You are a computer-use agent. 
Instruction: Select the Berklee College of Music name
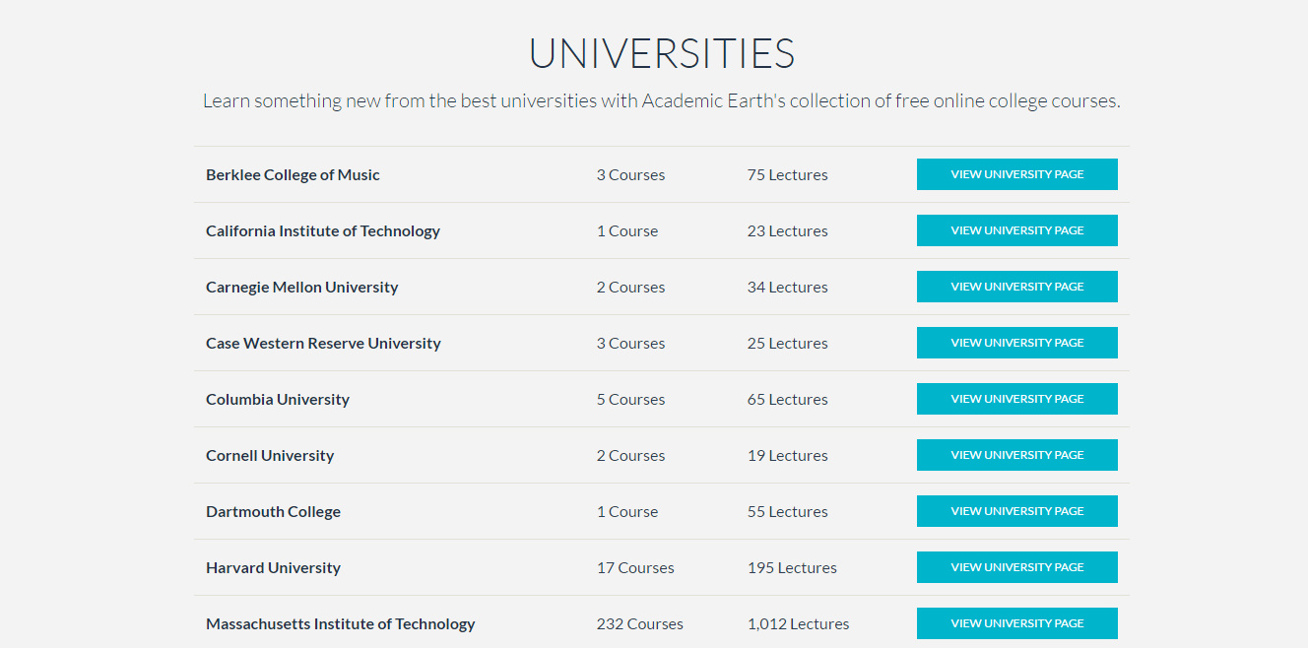pyautogui.click(x=293, y=175)
